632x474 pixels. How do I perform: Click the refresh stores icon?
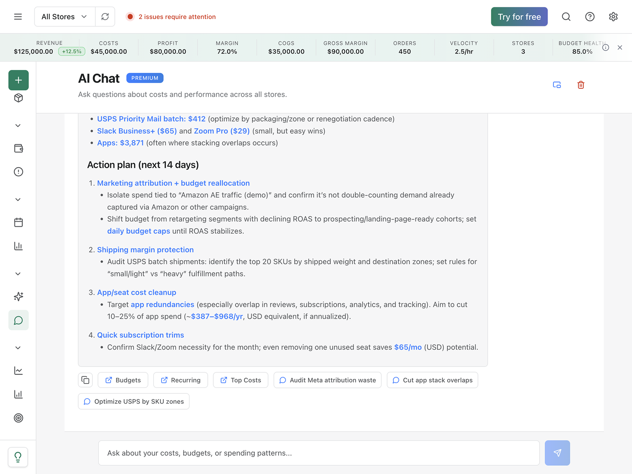point(105,17)
